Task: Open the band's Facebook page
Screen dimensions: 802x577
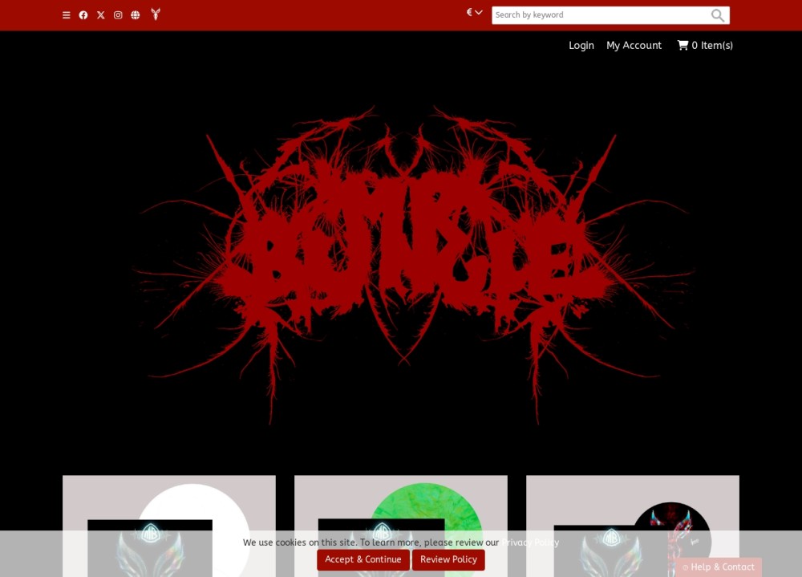Action: [x=83, y=14]
